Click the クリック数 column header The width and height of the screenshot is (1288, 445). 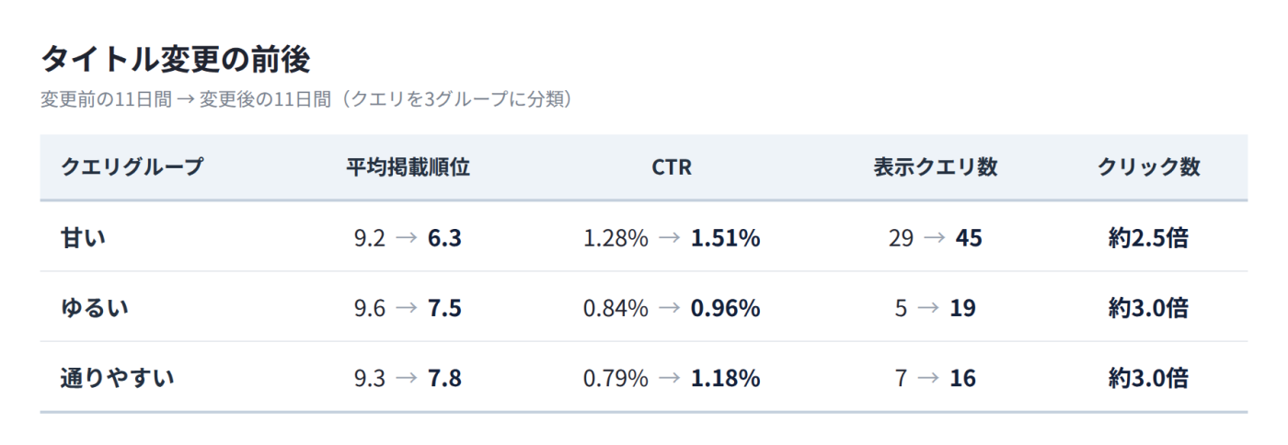1148,167
